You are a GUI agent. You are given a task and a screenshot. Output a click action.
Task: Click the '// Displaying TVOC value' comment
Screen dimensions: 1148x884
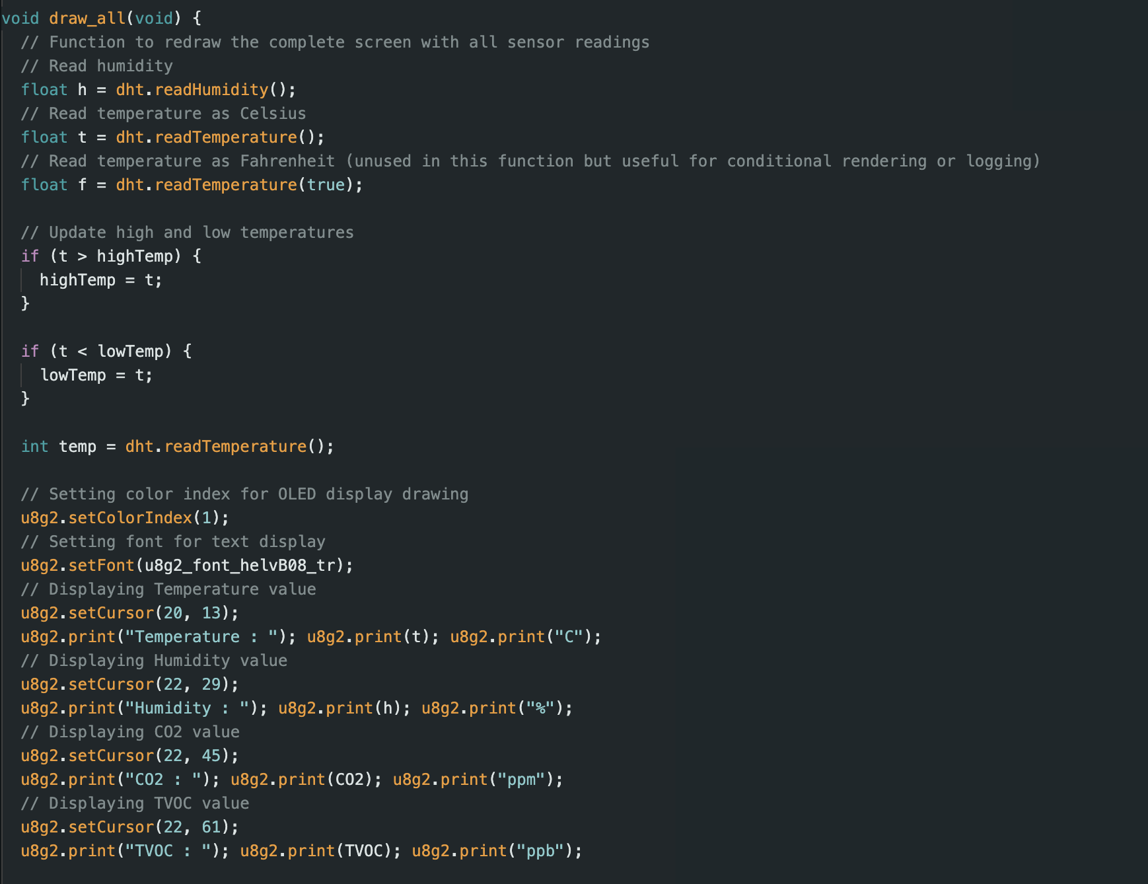[135, 803]
